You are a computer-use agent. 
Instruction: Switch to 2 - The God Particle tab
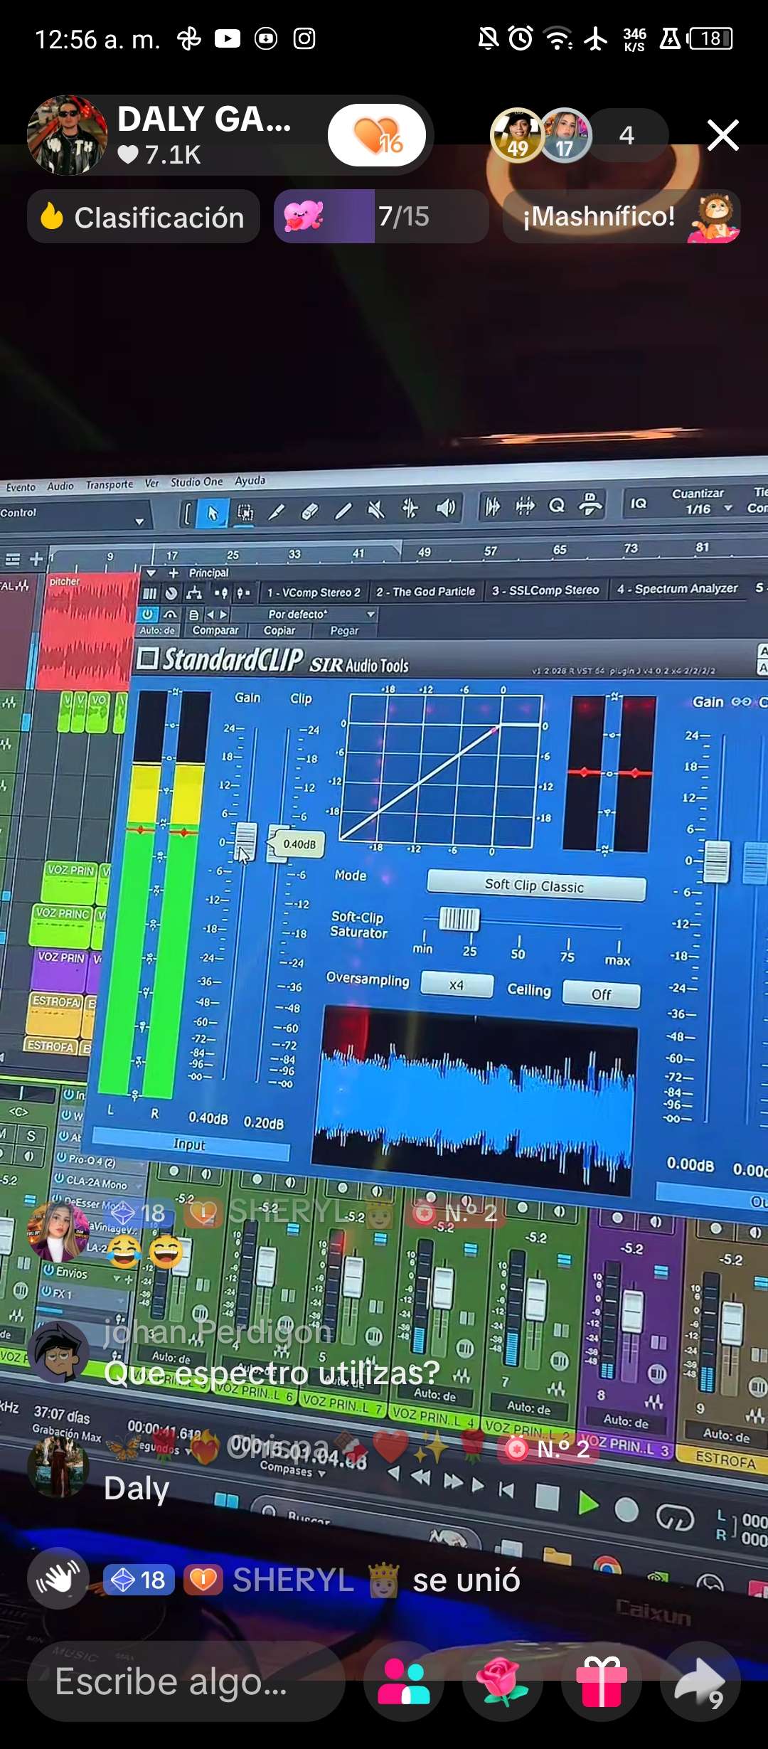425,591
